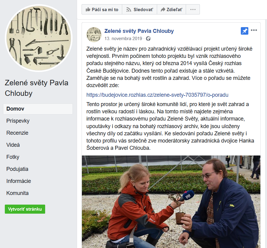Open the budejovice.rozhlas.cz link

click(157, 95)
